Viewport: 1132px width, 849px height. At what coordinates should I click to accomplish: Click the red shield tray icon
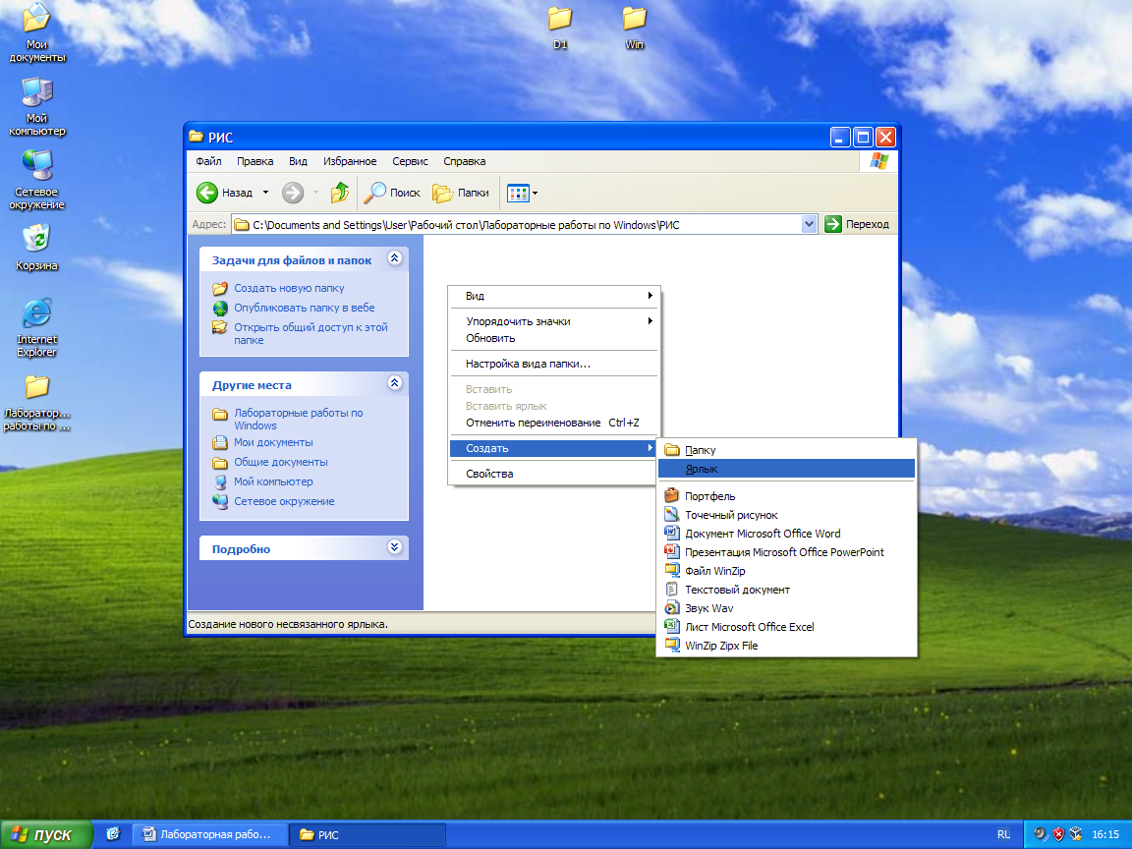(1058, 834)
